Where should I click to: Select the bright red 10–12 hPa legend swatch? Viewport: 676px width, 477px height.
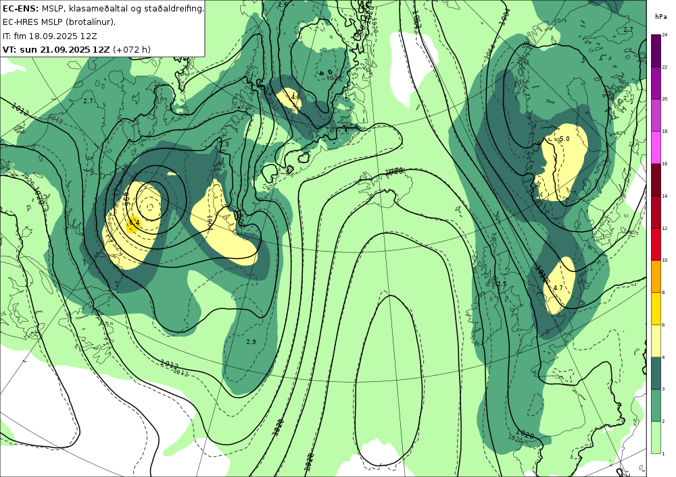pos(656,244)
